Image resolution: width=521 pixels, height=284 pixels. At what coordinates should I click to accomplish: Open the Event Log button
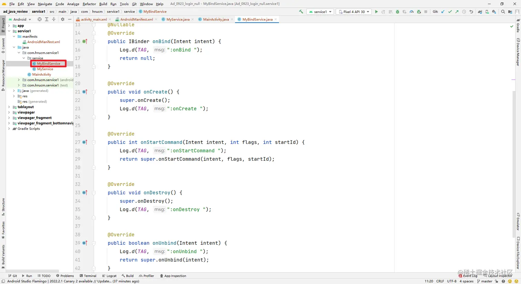click(x=468, y=276)
